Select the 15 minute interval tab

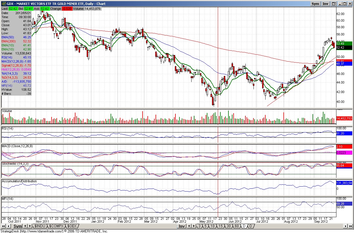click(x=221, y=226)
